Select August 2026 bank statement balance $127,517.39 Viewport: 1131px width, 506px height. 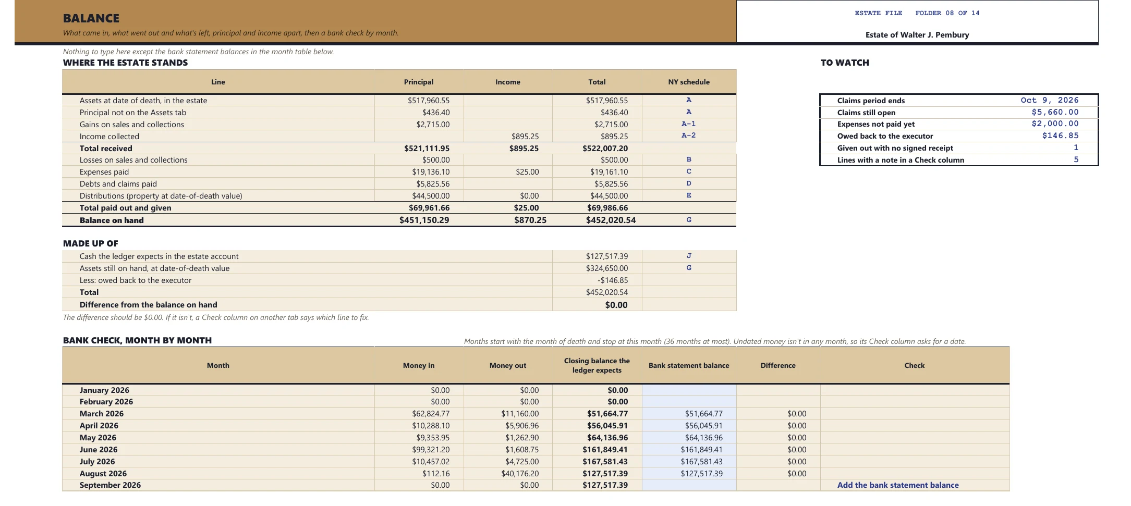(689, 474)
